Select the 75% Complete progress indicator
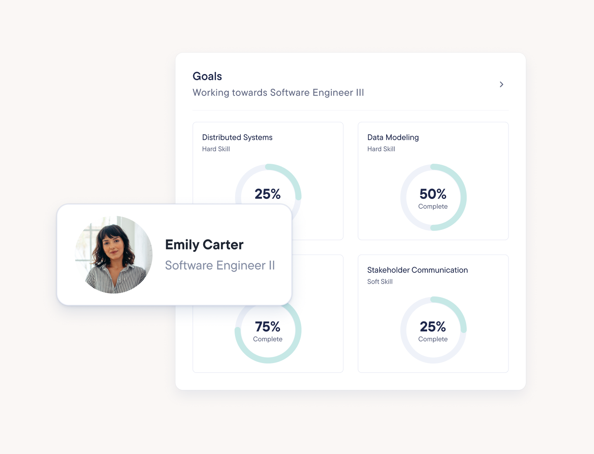This screenshot has width=594, height=454. coord(268,330)
